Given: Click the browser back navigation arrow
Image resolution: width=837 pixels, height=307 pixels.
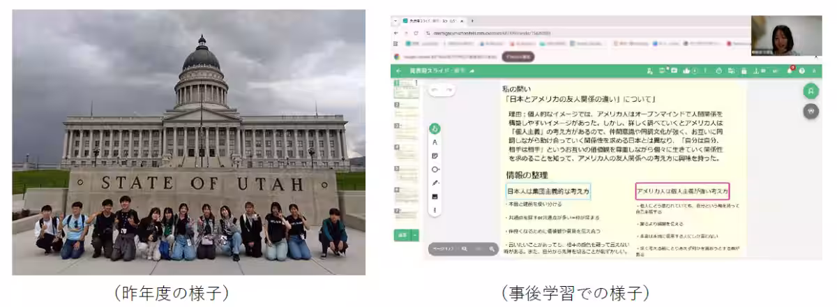Looking at the screenshot, I should point(397,33).
